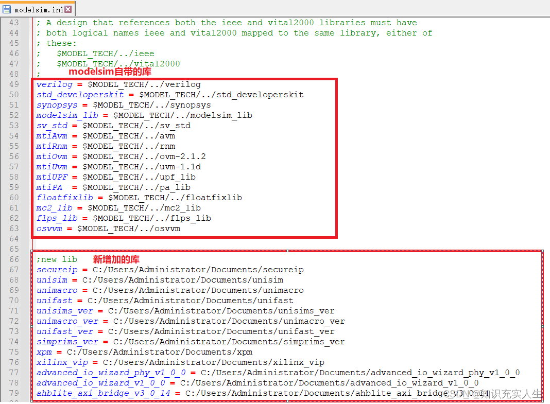Click the '$MODEL_TECH/../ovm-2.1.2' path value
The width and height of the screenshot is (550, 404).
[144, 156]
